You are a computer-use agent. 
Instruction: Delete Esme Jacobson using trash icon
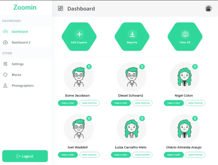pyautogui.click(x=89, y=67)
